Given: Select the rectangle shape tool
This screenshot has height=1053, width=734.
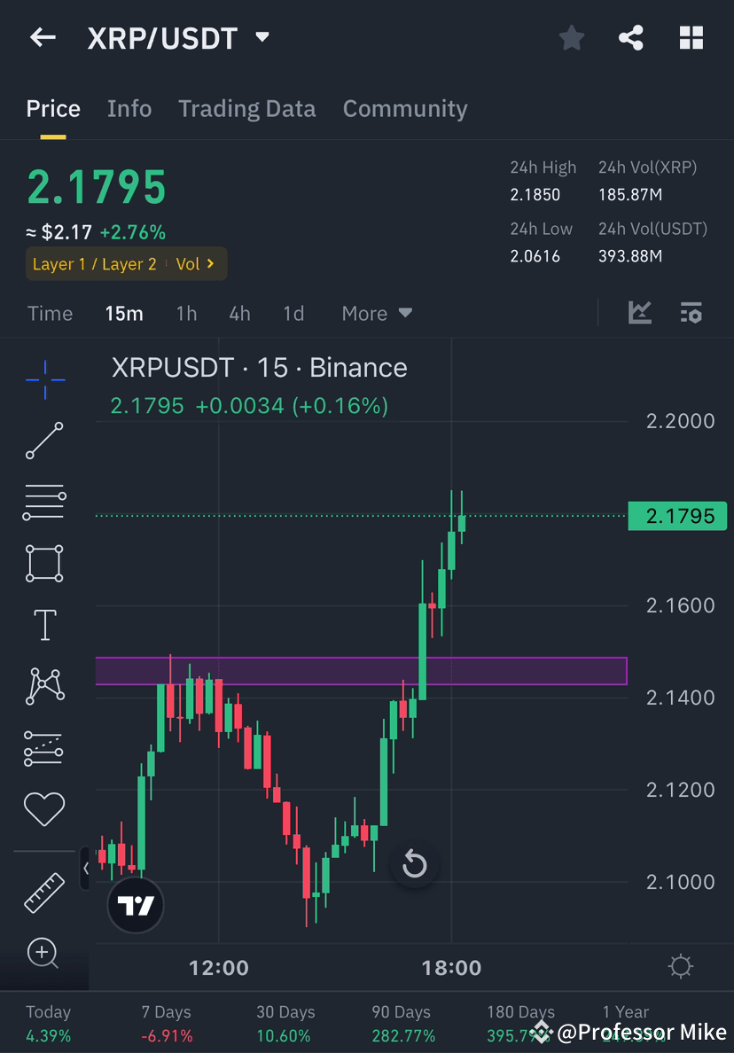Looking at the screenshot, I should point(44,563).
